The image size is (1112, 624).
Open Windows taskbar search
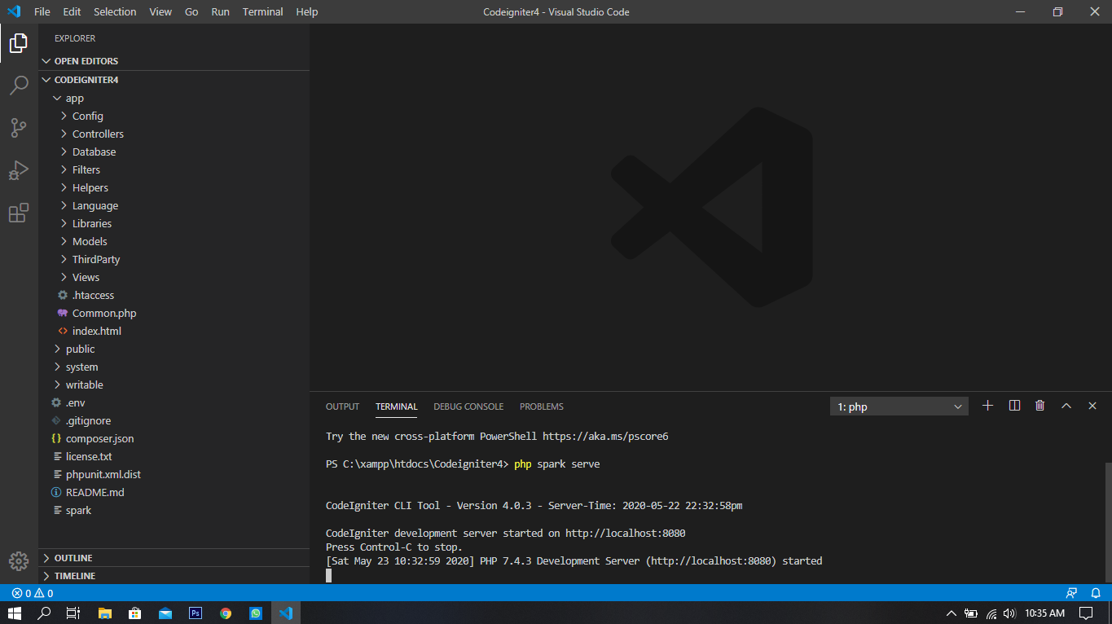click(x=44, y=613)
